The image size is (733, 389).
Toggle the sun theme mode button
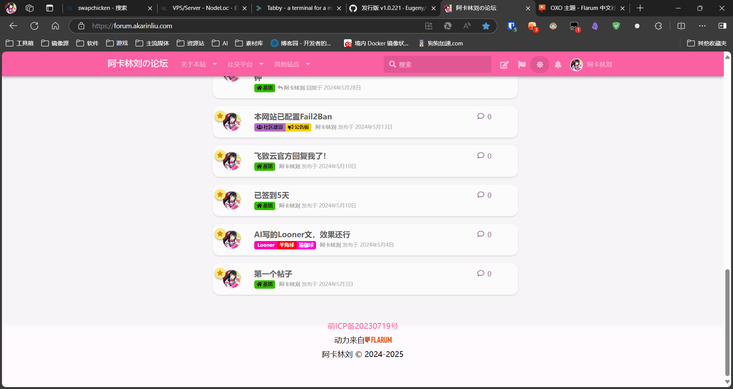(540, 65)
